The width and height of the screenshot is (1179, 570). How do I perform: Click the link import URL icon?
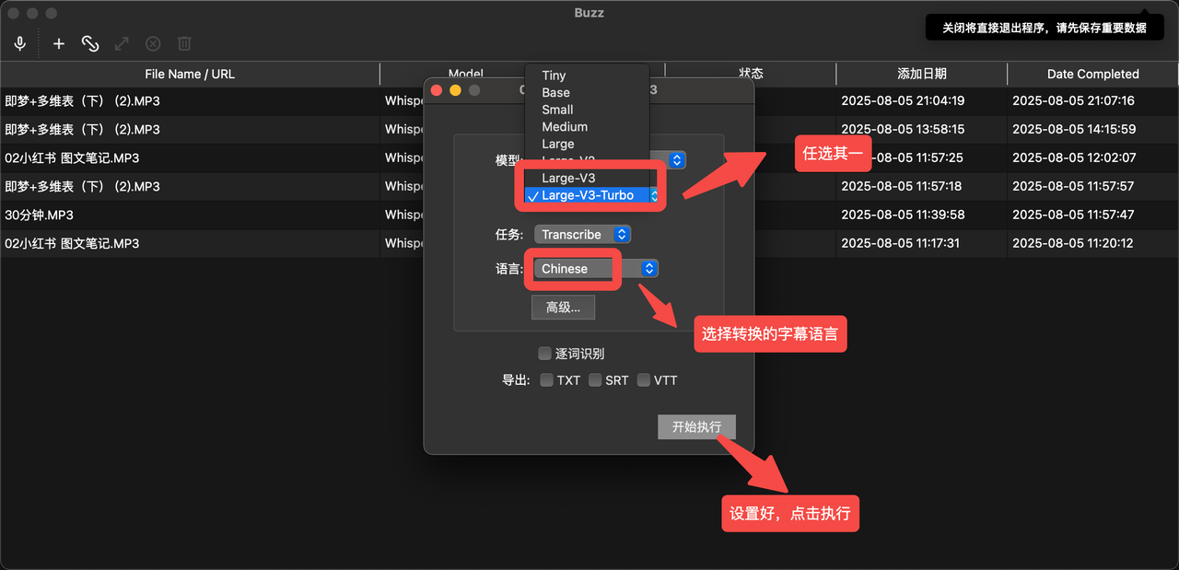[89, 43]
